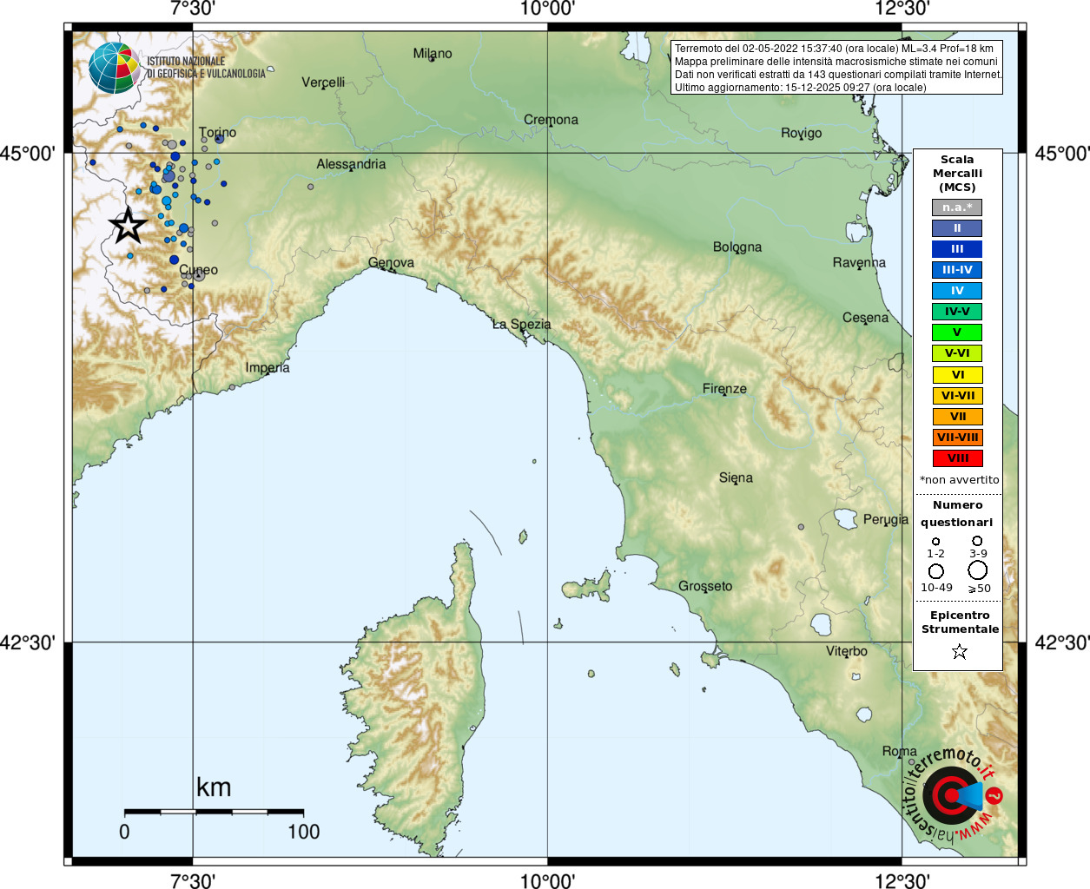
Task: Click the Alessandria city label
Action: click(x=351, y=164)
